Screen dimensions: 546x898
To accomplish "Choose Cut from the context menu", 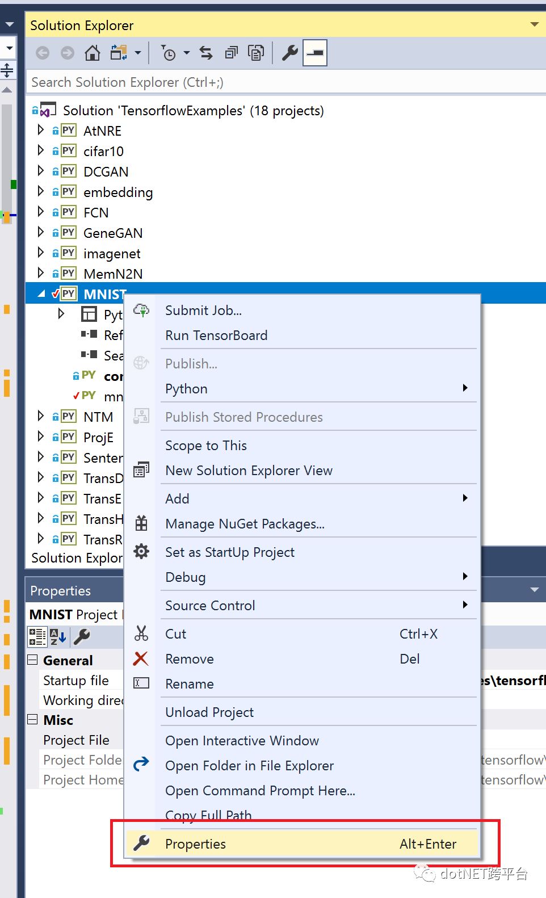I will pos(302,634).
